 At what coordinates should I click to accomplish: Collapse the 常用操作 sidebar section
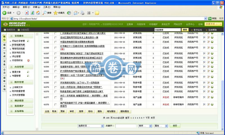[x=21, y=36]
